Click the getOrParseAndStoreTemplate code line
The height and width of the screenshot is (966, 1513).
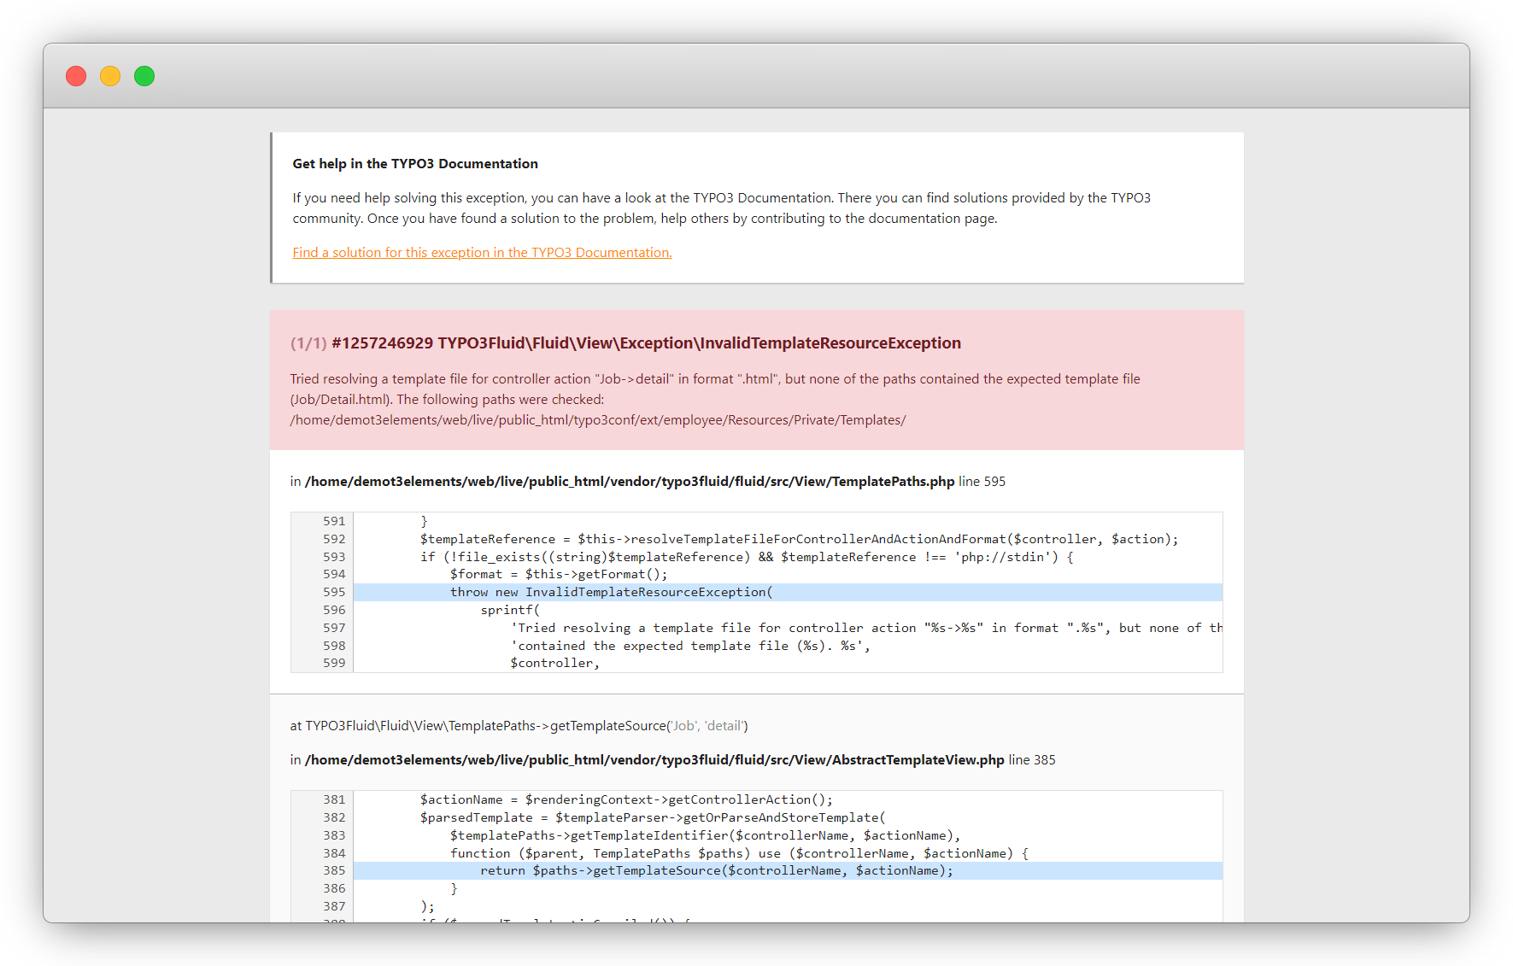tap(652, 817)
